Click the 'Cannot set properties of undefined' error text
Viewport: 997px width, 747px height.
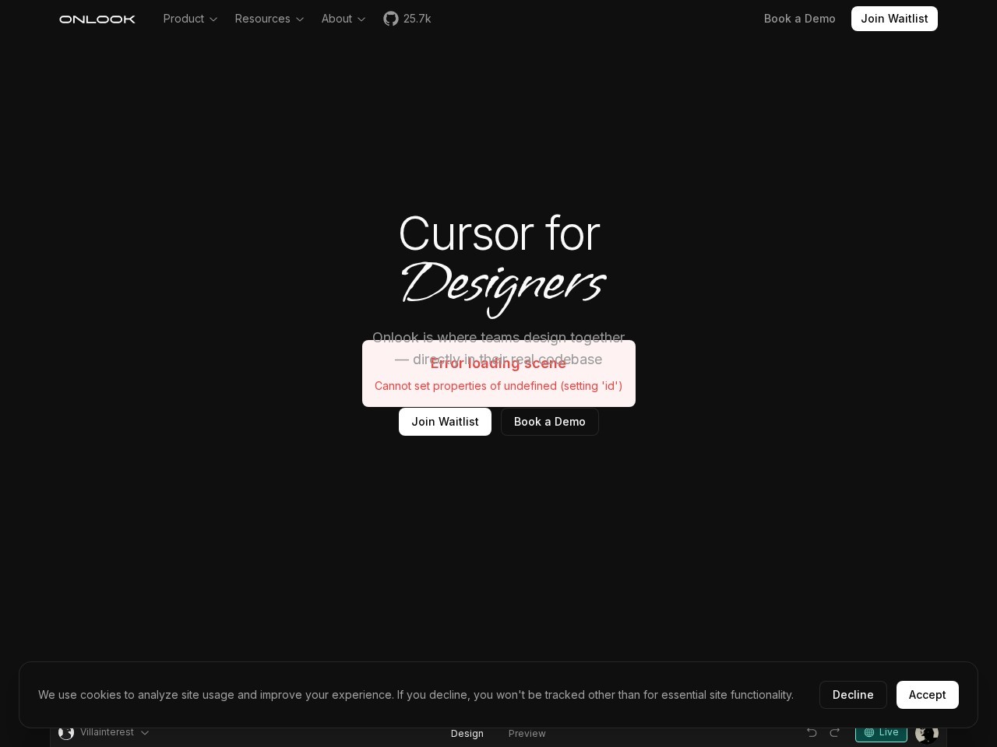tap(498, 386)
